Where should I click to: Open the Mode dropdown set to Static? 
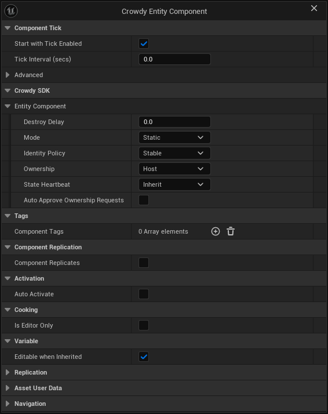[174, 137]
